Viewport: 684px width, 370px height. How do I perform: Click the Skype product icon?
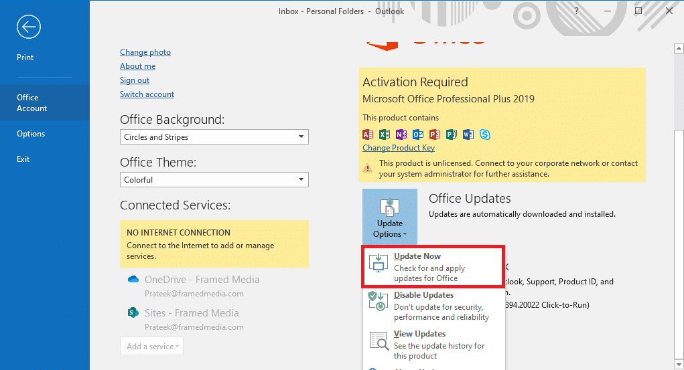click(484, 134)
